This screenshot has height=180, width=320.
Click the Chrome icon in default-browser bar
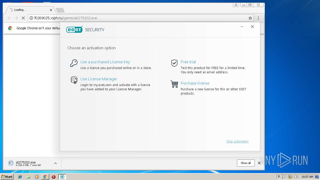[10, 28]
